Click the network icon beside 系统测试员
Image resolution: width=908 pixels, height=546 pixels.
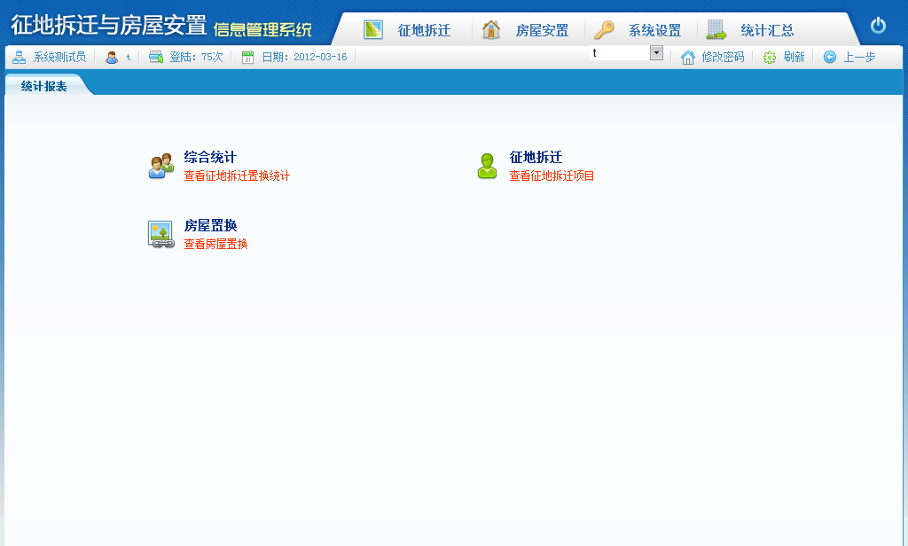pos(20,57)
